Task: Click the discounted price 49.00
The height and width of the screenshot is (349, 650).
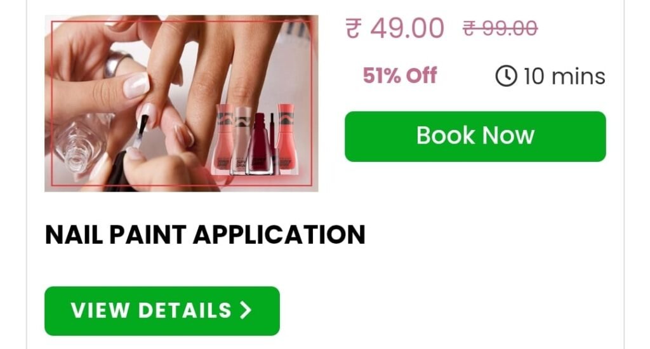Action: click(407, 29)
